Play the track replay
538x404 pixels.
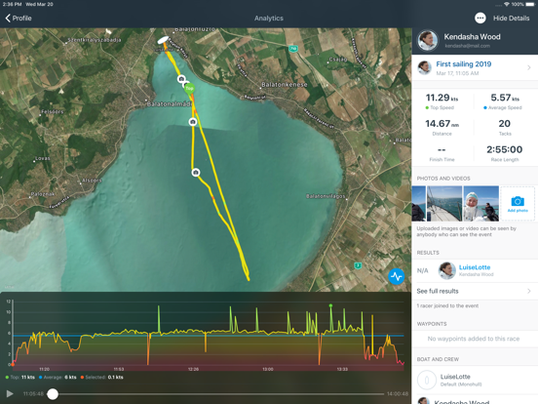(x=10, y=393)
